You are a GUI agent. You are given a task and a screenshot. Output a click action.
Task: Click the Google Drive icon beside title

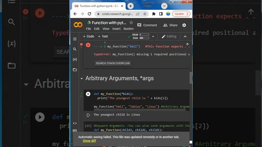click(x=89, y=22)
